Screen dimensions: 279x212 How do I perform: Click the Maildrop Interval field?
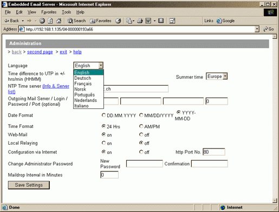coord(109,175)
